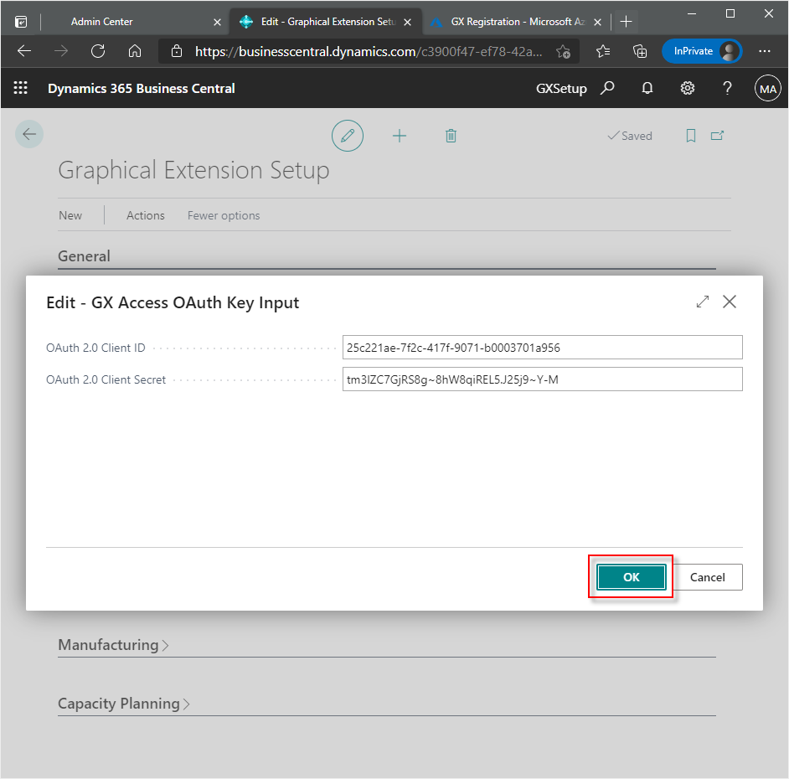Confirm with the OK button

click(x=631, y=577)
